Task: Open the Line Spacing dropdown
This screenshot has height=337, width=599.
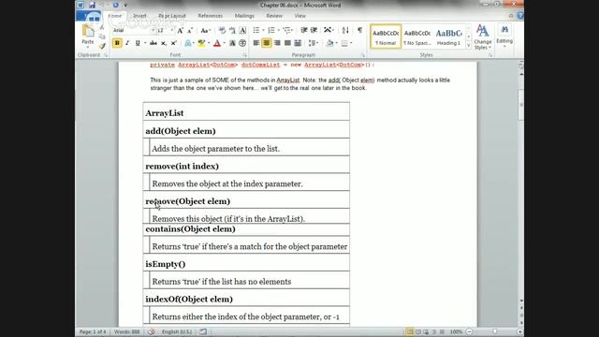Action: point(314,43)
